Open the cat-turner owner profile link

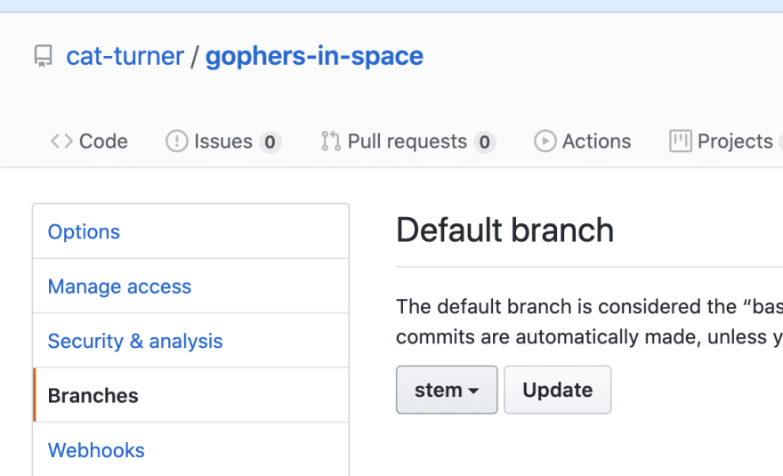[x=125, y=56]
